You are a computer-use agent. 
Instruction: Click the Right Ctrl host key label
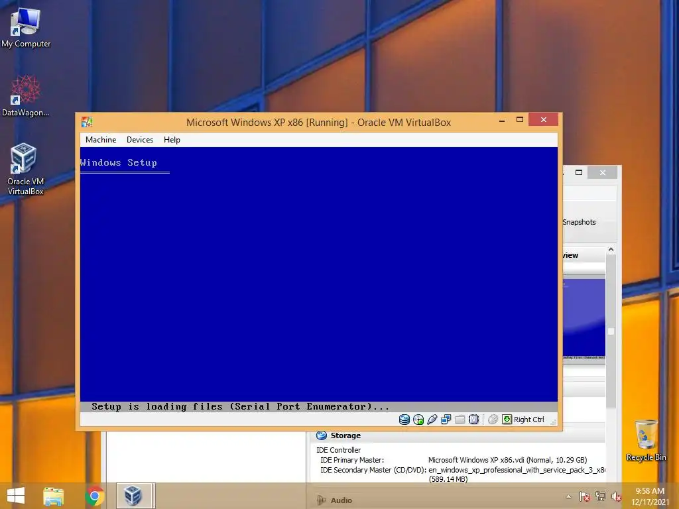coord(528,420)
